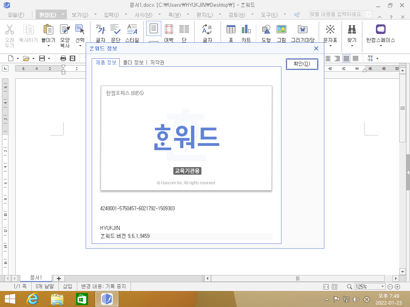Insert a Picture (그림) icon
This screenshot has height=307, width=410.
click(x=281, y=29)
